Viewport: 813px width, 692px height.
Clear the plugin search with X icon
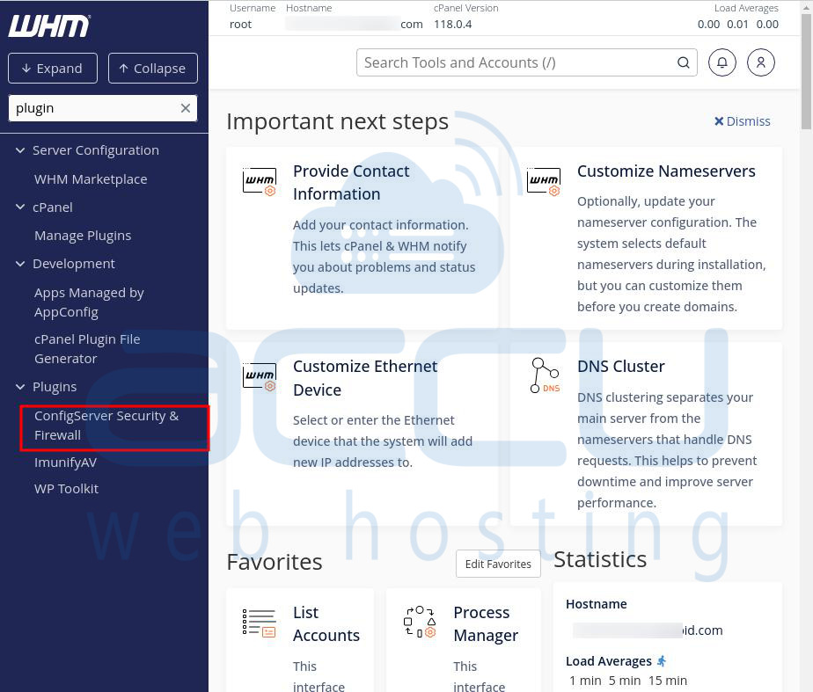tap(185, 108)
